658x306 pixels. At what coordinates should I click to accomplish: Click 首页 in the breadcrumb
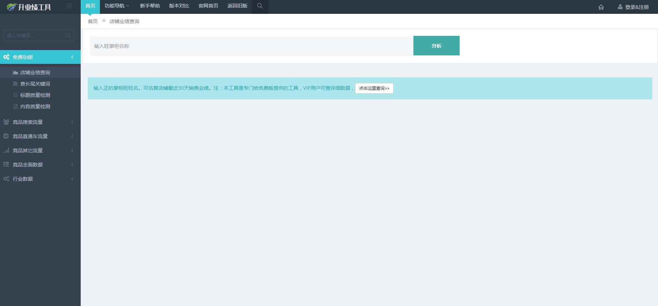click(x=93, y=21)
